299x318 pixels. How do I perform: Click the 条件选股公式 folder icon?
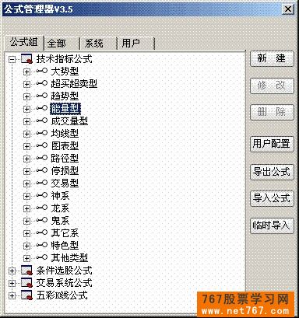click(26, 271)
